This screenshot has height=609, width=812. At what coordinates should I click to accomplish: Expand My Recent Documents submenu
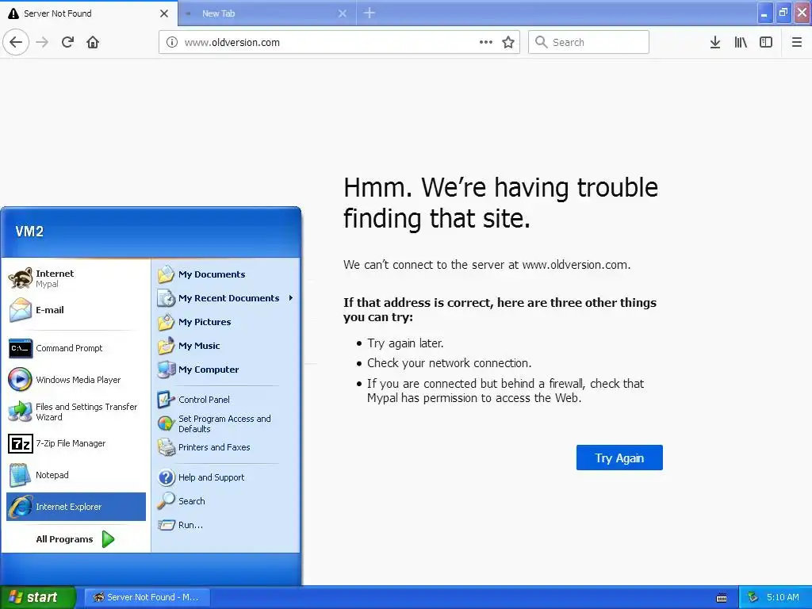coord(225,298)
